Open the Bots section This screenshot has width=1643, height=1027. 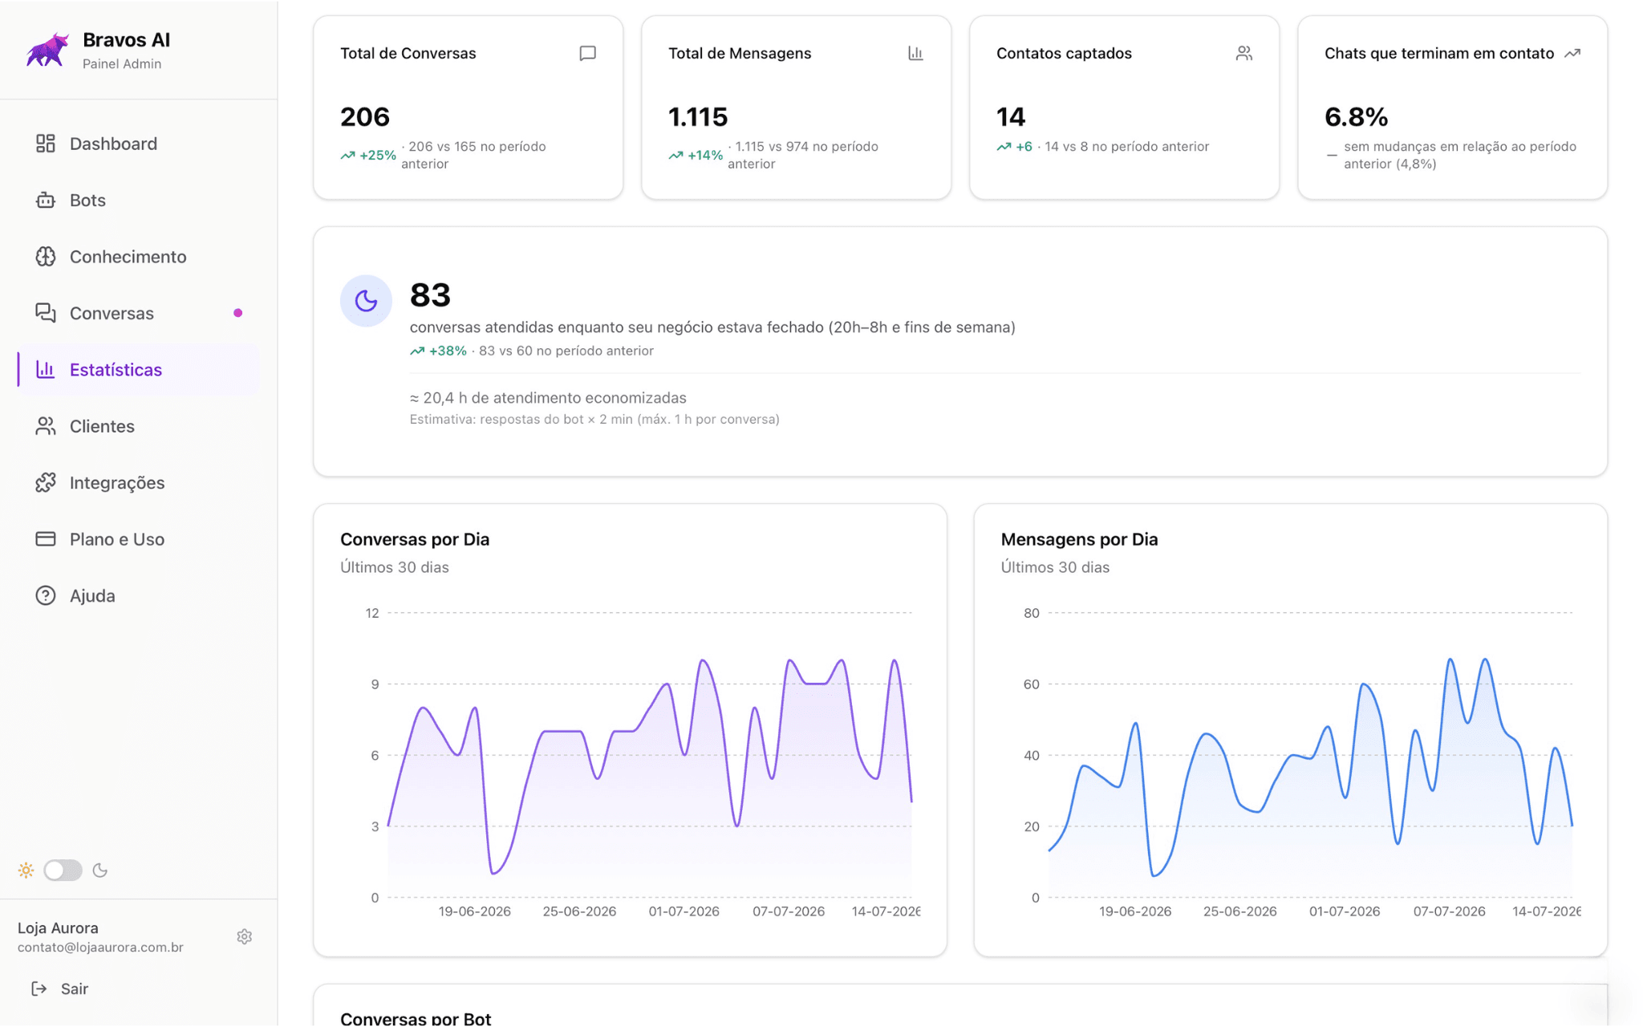point(138,200)
